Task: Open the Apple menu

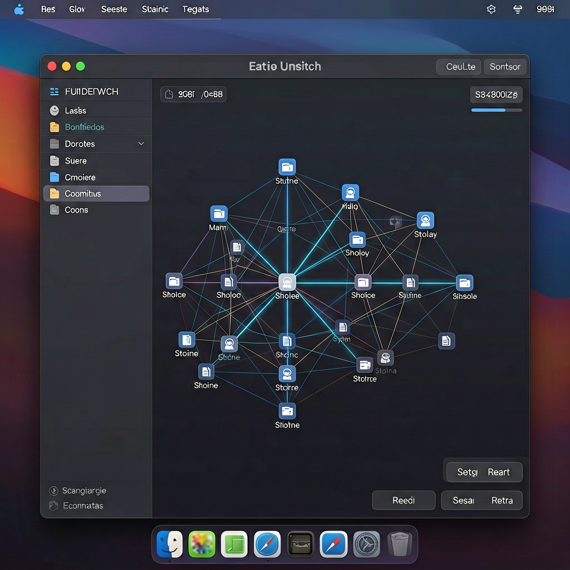Action: 19,9
